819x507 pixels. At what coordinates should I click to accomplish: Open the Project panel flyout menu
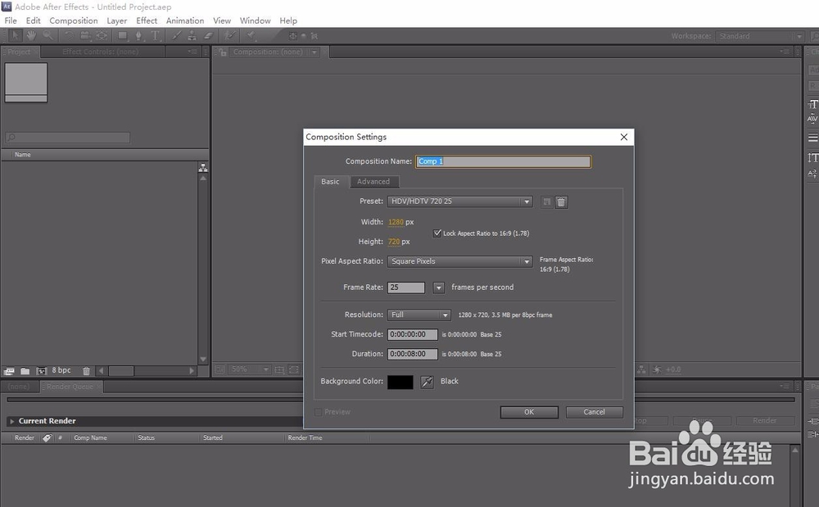pos(192,52)
